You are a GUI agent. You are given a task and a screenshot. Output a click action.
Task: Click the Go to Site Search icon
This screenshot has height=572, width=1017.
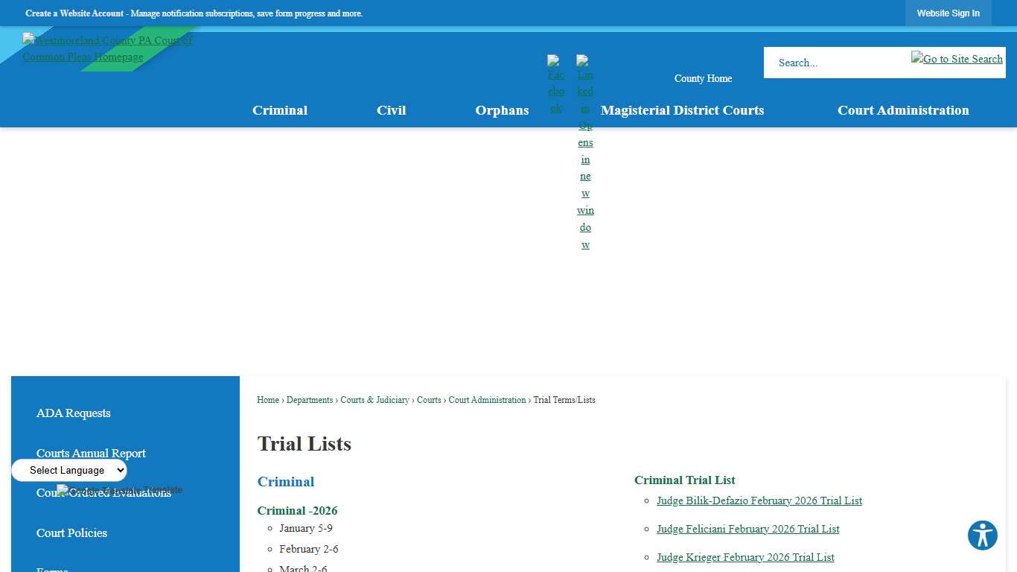(x=957, y=59)
